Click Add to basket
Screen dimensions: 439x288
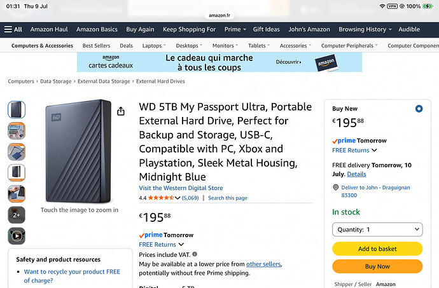click(377, 249)
